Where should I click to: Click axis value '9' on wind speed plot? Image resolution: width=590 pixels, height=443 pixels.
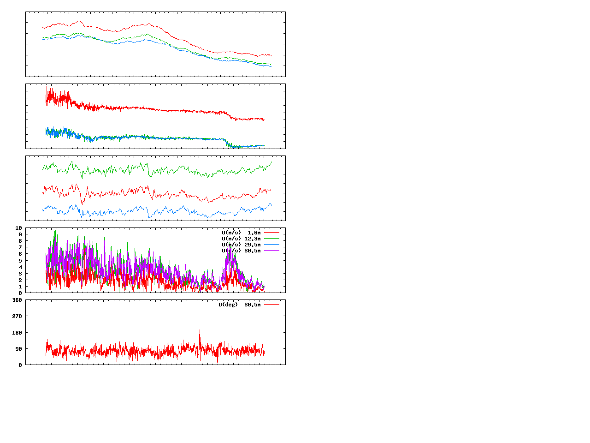(20, 234)
